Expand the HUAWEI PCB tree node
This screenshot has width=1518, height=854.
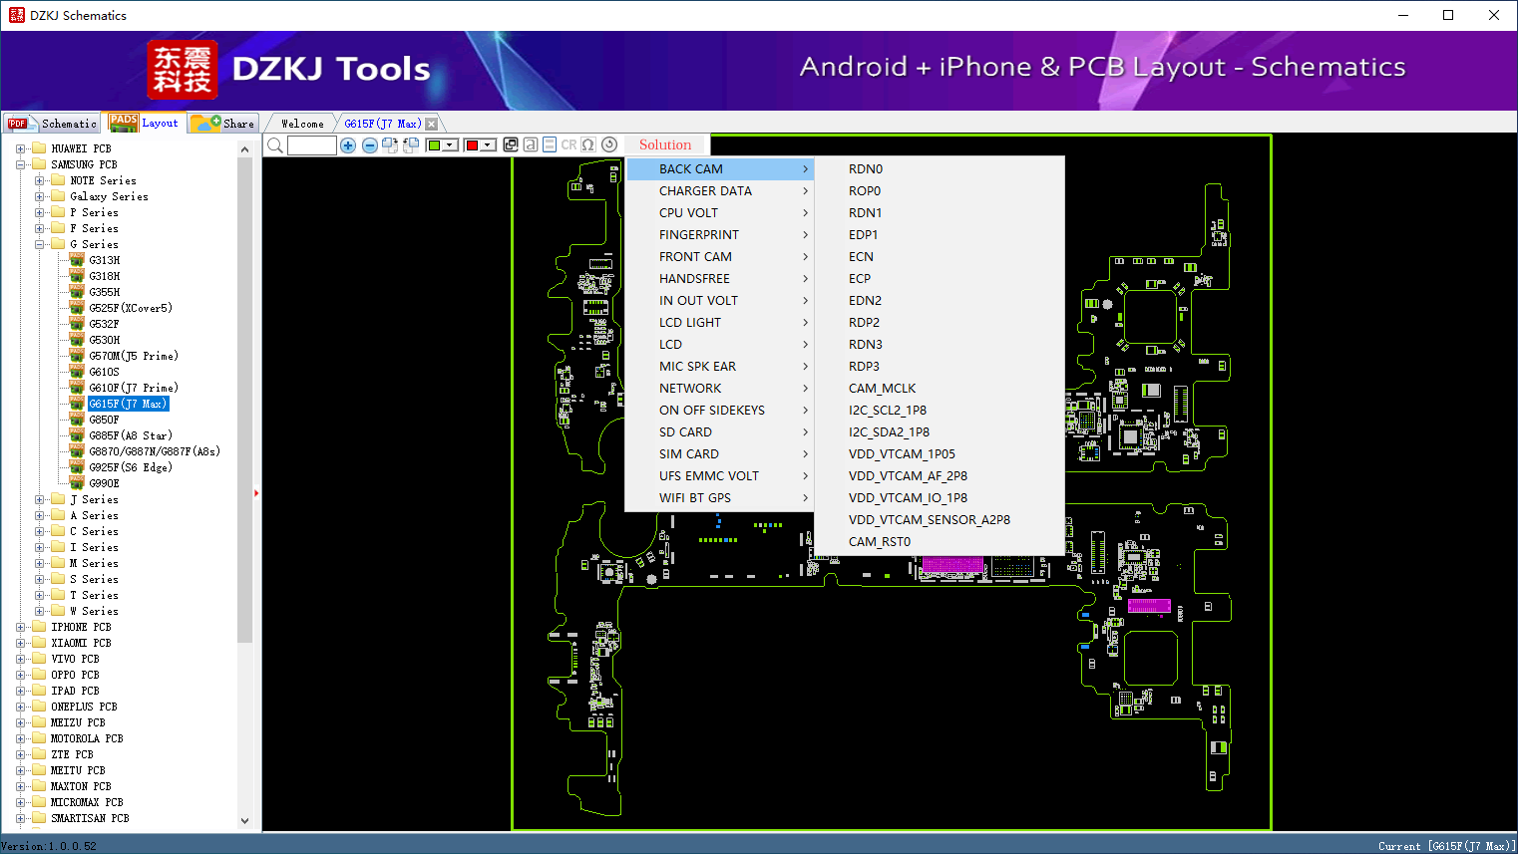20,148
